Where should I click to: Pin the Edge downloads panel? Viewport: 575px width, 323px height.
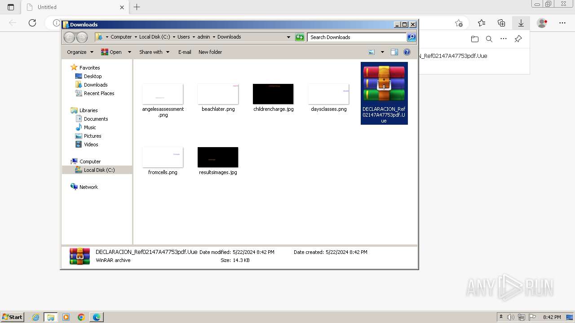(x=518, y=39)
